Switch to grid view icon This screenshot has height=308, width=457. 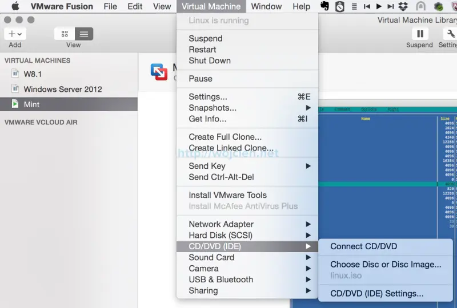(x=65, y=34)
